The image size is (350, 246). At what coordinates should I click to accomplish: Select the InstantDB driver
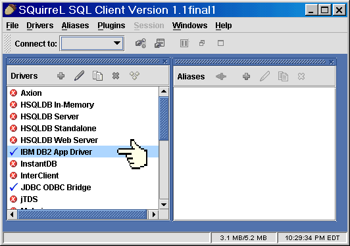pos(83,163)
